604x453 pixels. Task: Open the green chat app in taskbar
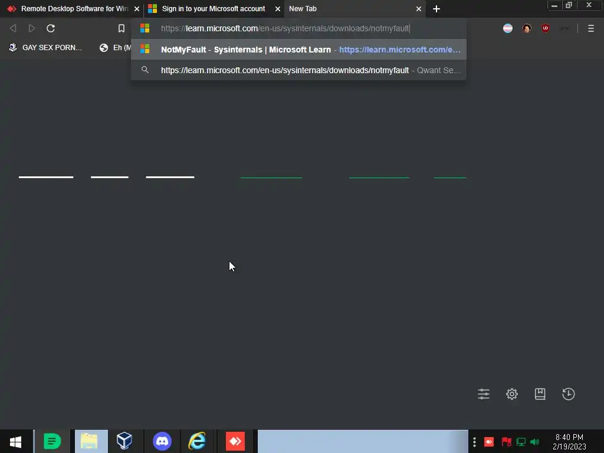point(52,441)
